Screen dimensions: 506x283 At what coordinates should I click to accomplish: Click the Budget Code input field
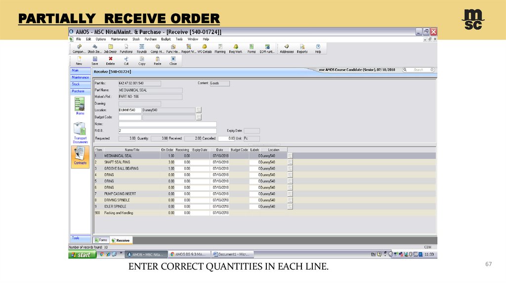pos(130,117)
